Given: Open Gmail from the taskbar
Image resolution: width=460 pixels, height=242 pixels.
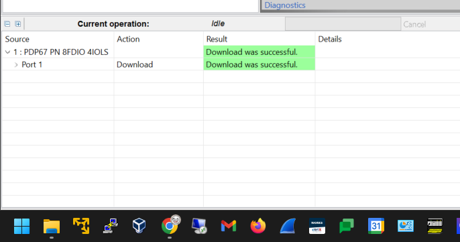Looking at the screenshot, I should 228,226.
